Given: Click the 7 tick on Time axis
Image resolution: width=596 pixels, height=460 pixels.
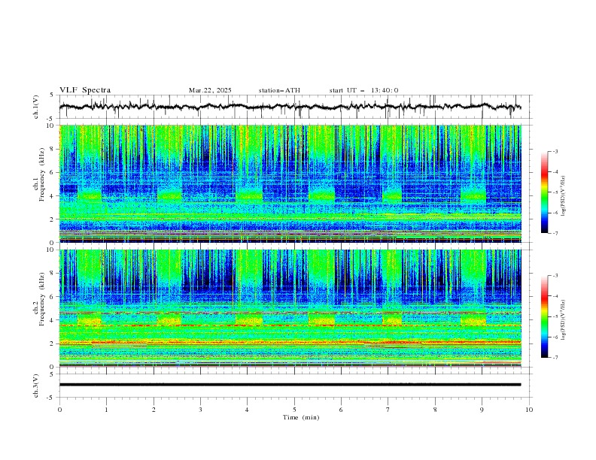Looking at the screenshot, I should (x=388, y=410).
